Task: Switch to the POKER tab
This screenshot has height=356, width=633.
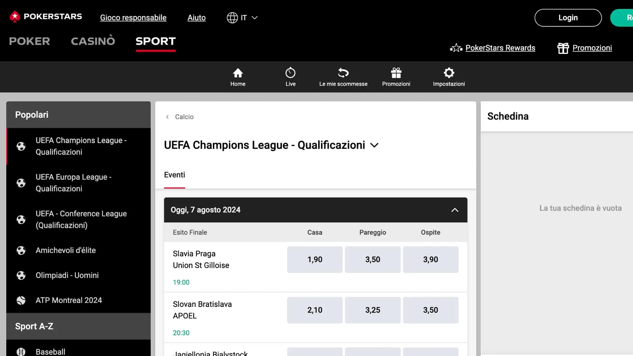Action: click(x=30, y=41)
